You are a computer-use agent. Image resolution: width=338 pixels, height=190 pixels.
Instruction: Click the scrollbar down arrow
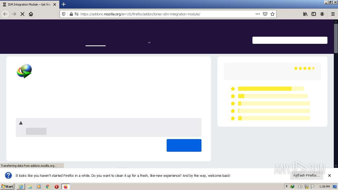[336, 165]
